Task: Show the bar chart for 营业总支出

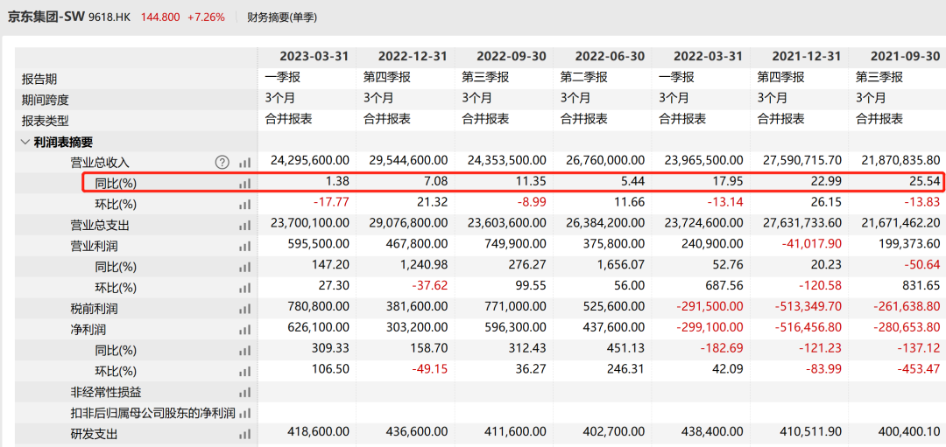Action: click(x=244, y=226)
